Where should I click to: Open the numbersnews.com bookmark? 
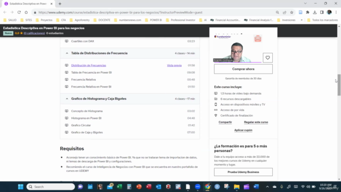click(x=128, y=20)
